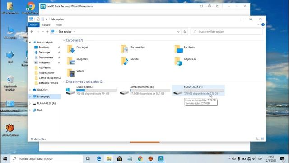Image resolution: width=289 pixels, height=163 pixels.
Task: Select the Almacenamiento (E:) drive
Action: (144, 90)
